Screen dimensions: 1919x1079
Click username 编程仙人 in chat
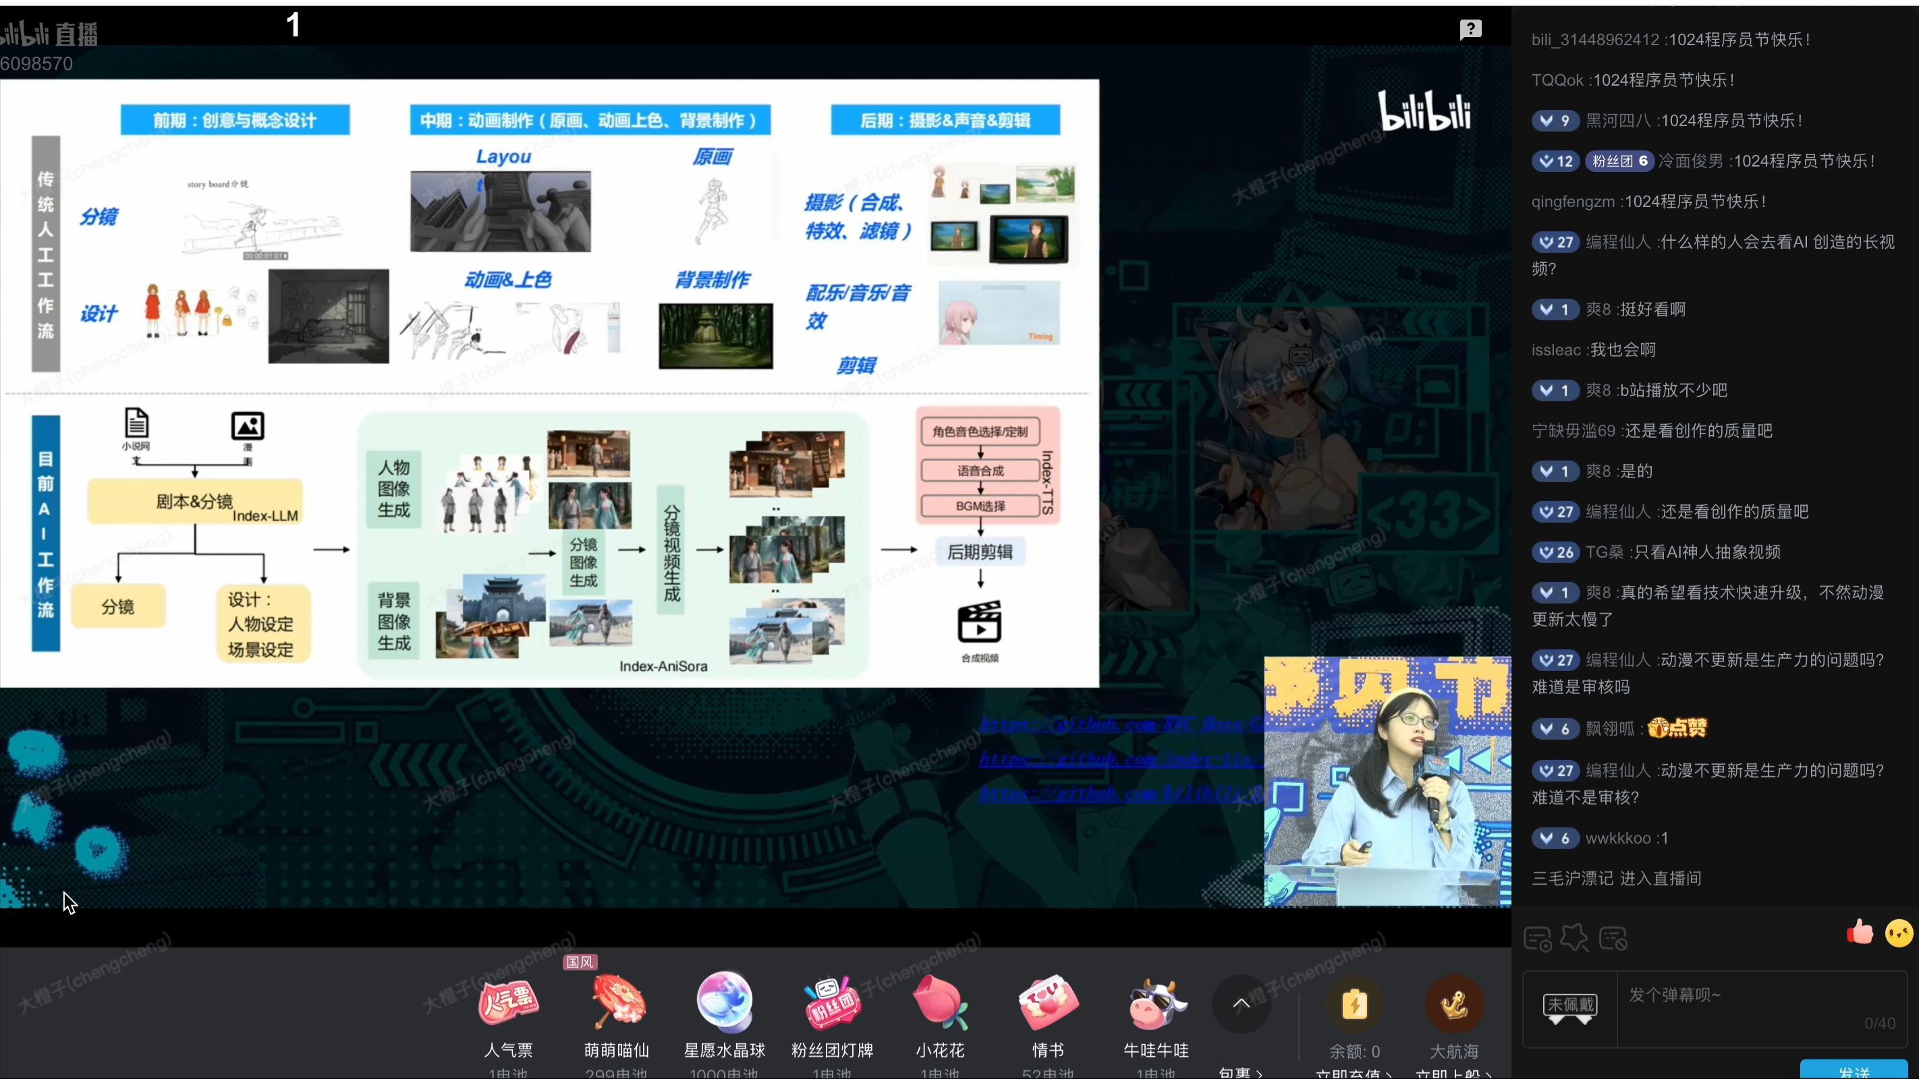(x=1617, y=242)
